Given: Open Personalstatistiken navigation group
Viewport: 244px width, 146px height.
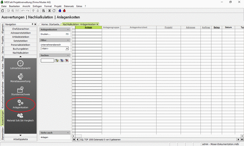Looking at the screenshot, I should click(x=20, y=45).
